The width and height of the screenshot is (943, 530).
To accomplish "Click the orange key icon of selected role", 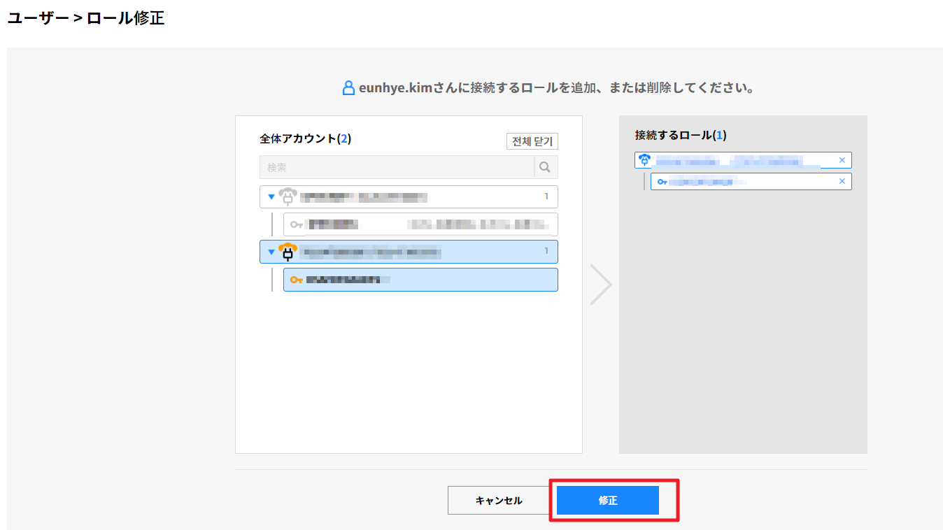I will (x=297, y=280).
